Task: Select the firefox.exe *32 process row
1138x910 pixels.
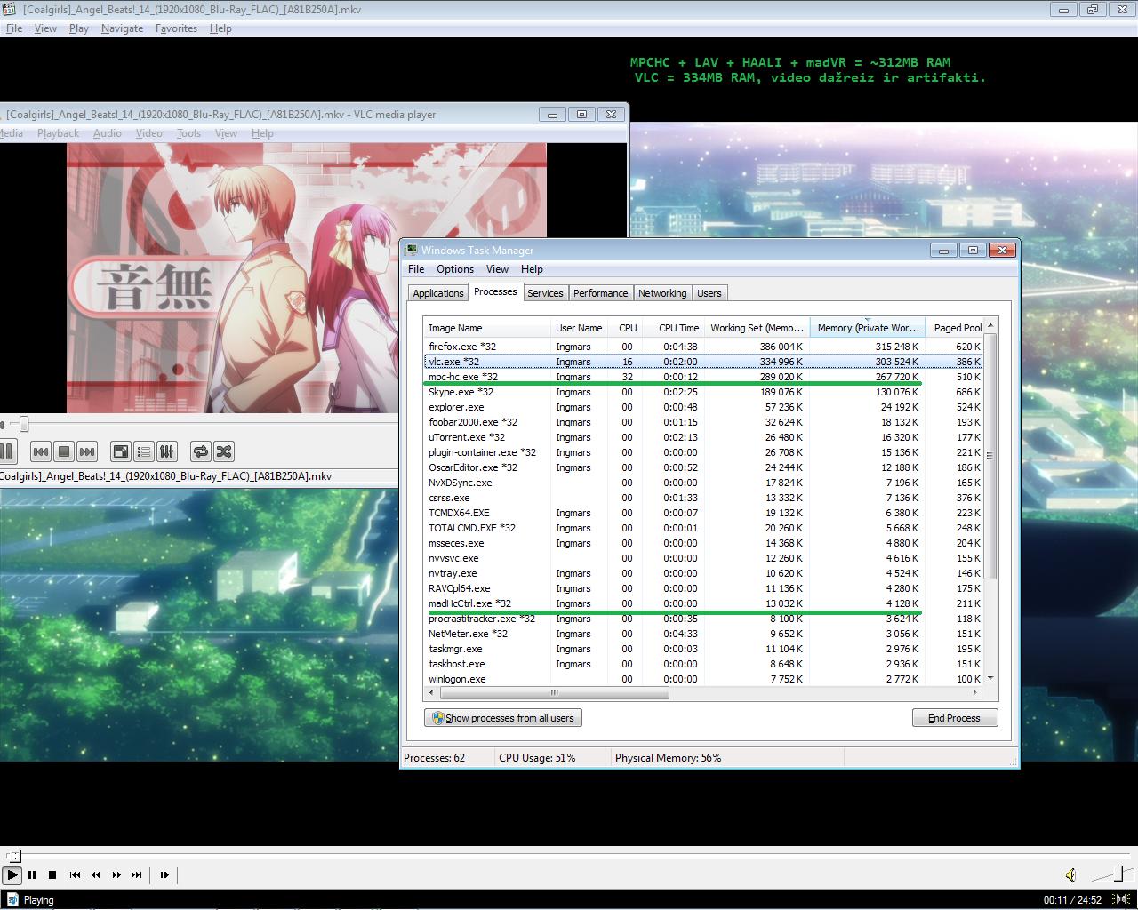Action: tap(704, 347)
